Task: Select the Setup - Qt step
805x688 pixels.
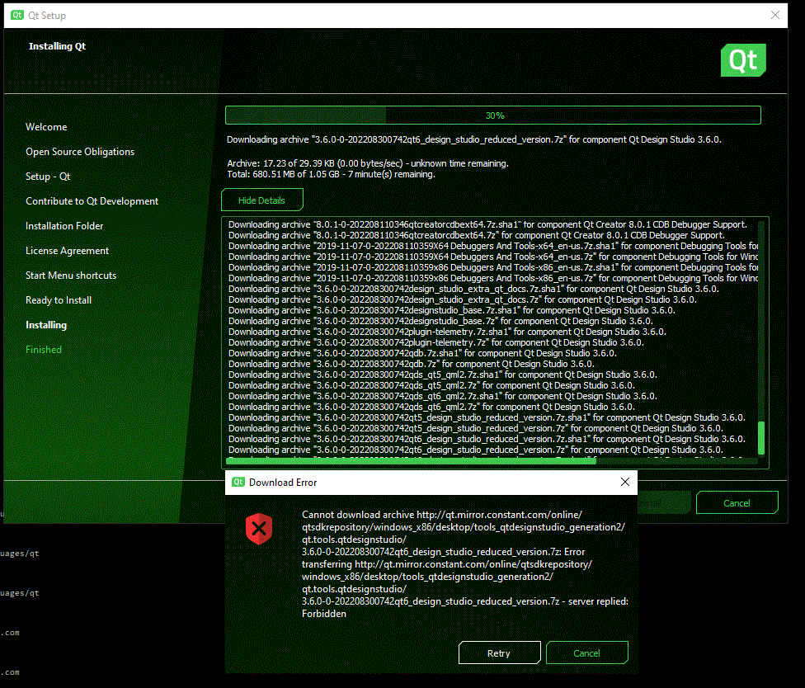Action: click(48, 176)
